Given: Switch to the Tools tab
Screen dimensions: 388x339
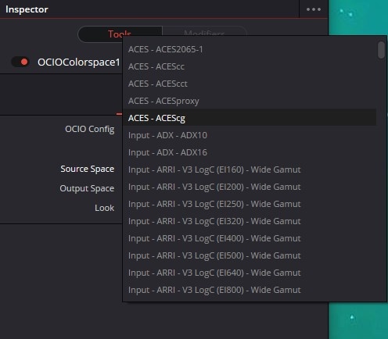Looking at the screenshot, I should (x=120, y=34).
